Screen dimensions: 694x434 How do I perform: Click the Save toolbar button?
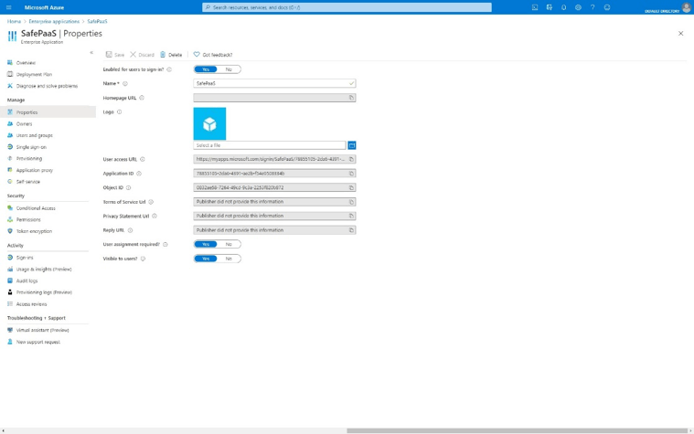(x=115, y=55)
